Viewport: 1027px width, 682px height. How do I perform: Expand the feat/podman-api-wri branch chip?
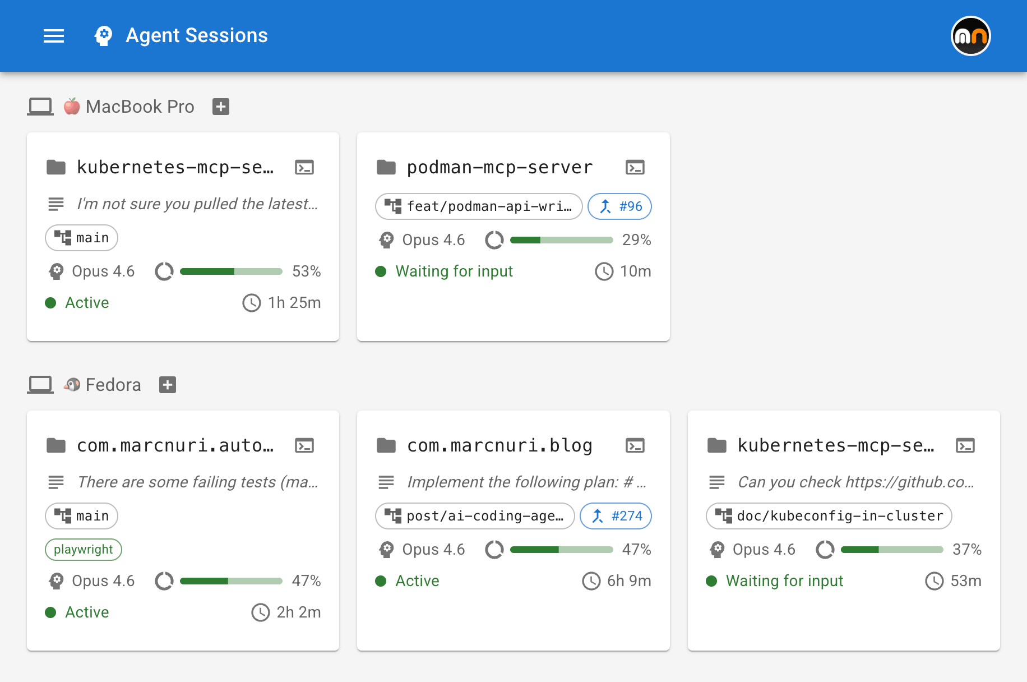click(478, 206)
